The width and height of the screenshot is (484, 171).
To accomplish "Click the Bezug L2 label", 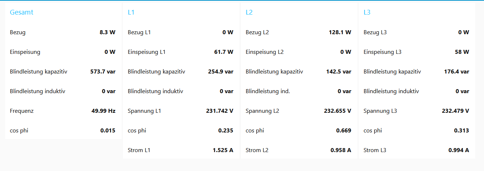I will 257,32.
